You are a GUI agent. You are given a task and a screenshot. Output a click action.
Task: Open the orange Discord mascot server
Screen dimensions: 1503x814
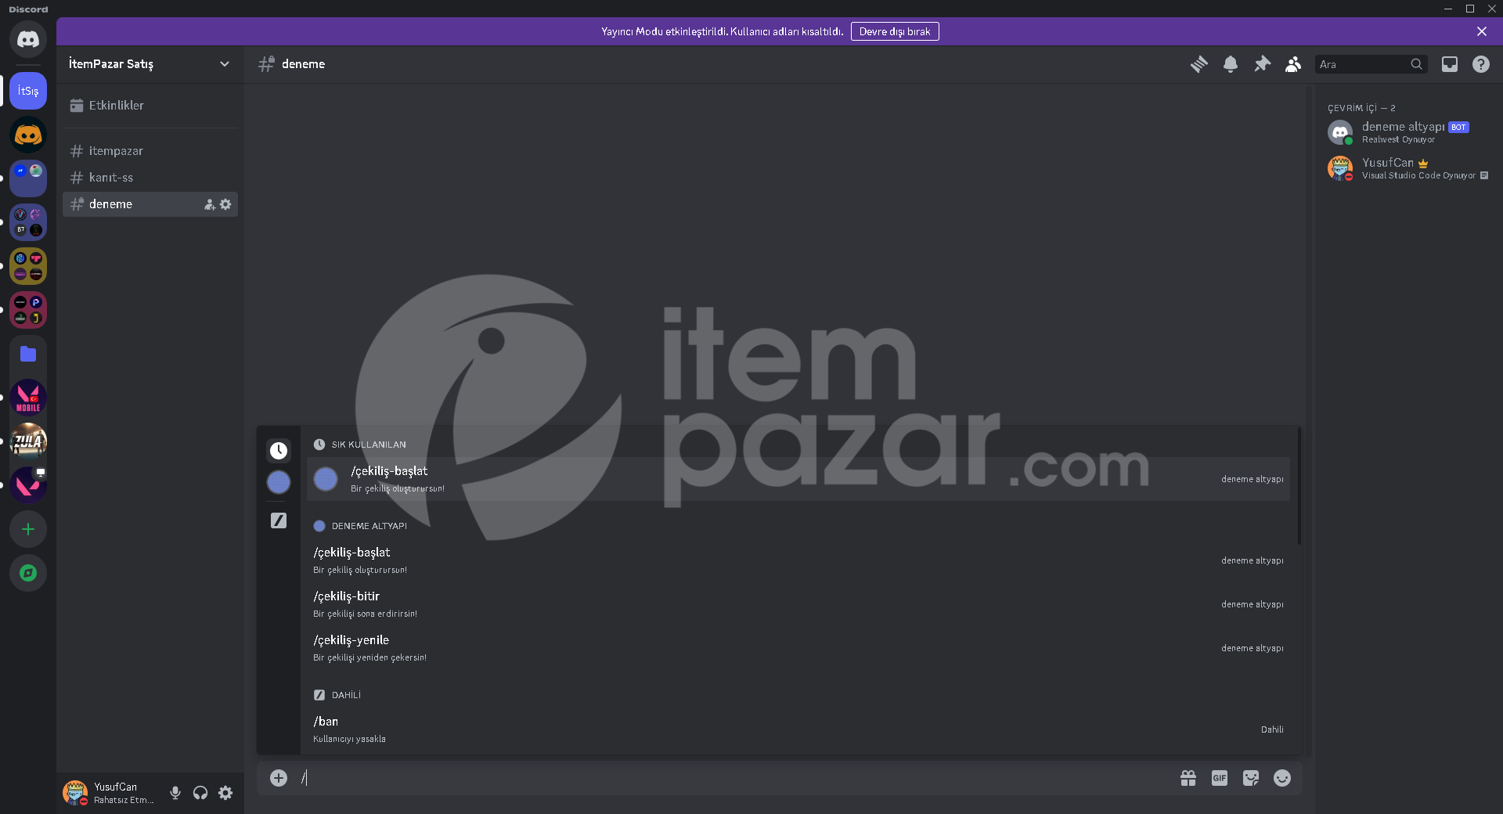point(28,135)
